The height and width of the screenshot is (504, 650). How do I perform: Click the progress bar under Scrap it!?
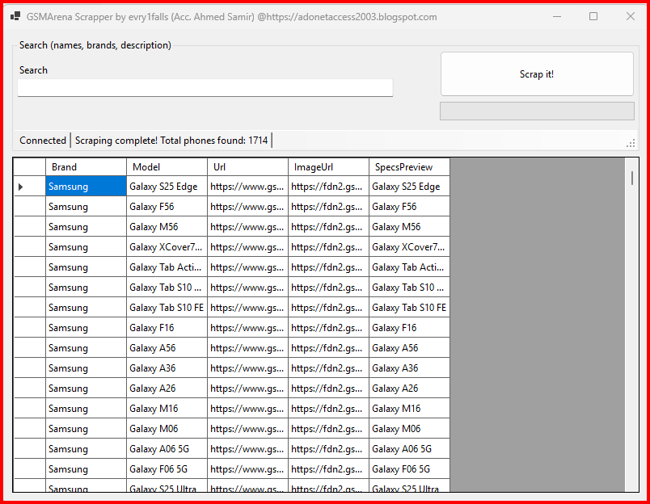536,111
